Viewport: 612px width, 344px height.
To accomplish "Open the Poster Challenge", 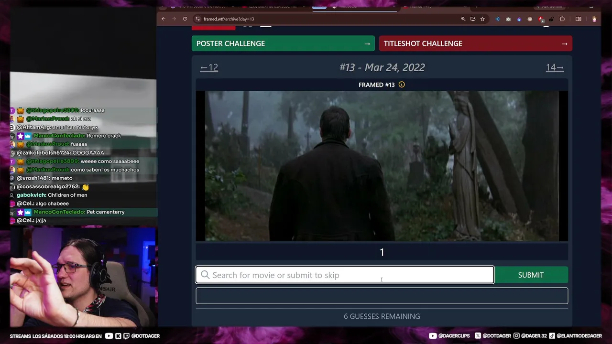I will (283, 43).
